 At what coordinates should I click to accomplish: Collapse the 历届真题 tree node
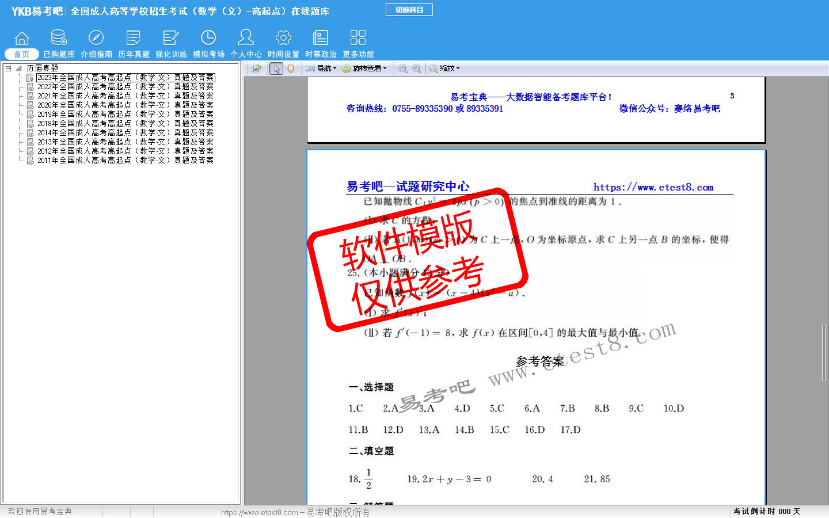pyautogui.click(x=9, y=68)
